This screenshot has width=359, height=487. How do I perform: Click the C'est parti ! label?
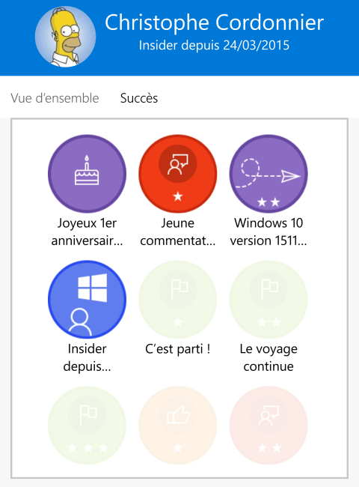click(178, 349)
